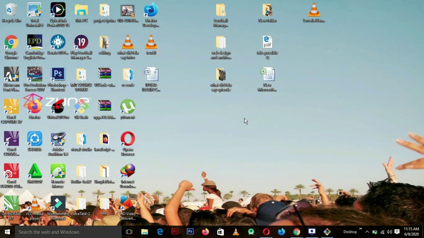Open Google Chrome desktop shortcut
Screen dimensions: 424x238
pyautogui.click(x=11, y=47)
